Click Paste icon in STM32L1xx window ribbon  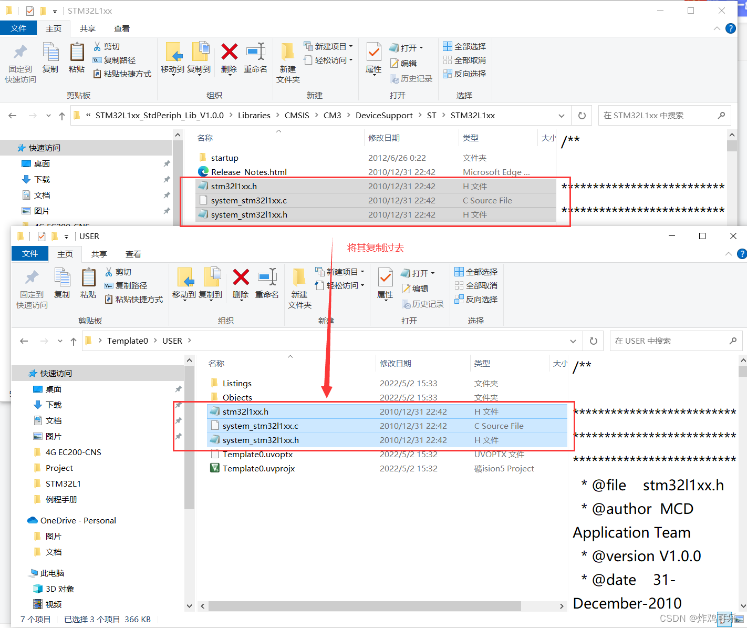click(77, 57)
